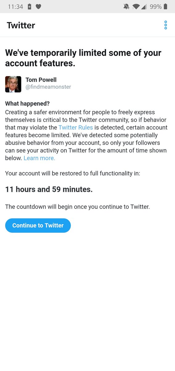This screenshot has height=371, width=175.
Task: Tap the heart icon in status bar
Action: (39, 7)
